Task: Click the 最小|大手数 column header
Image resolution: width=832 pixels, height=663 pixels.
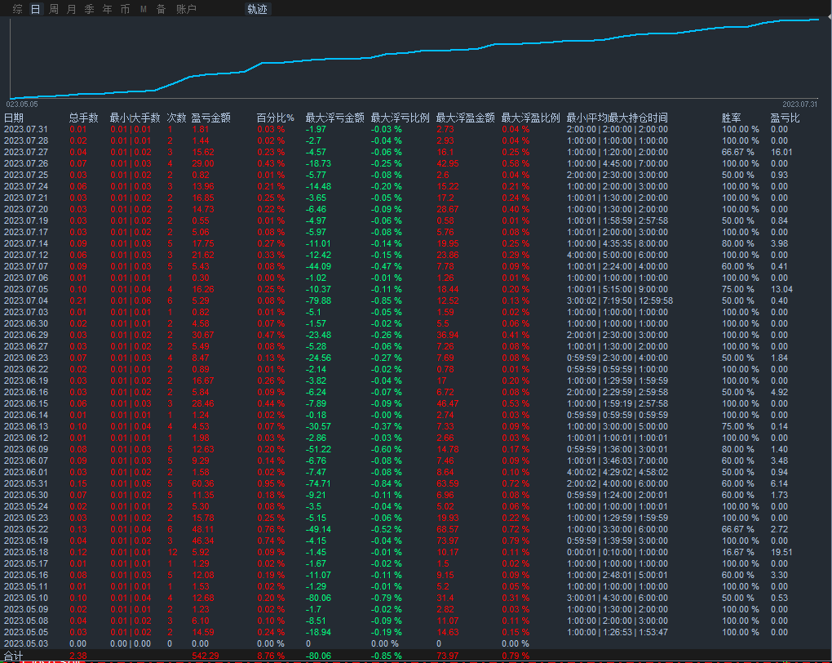Action: (135, 118)
